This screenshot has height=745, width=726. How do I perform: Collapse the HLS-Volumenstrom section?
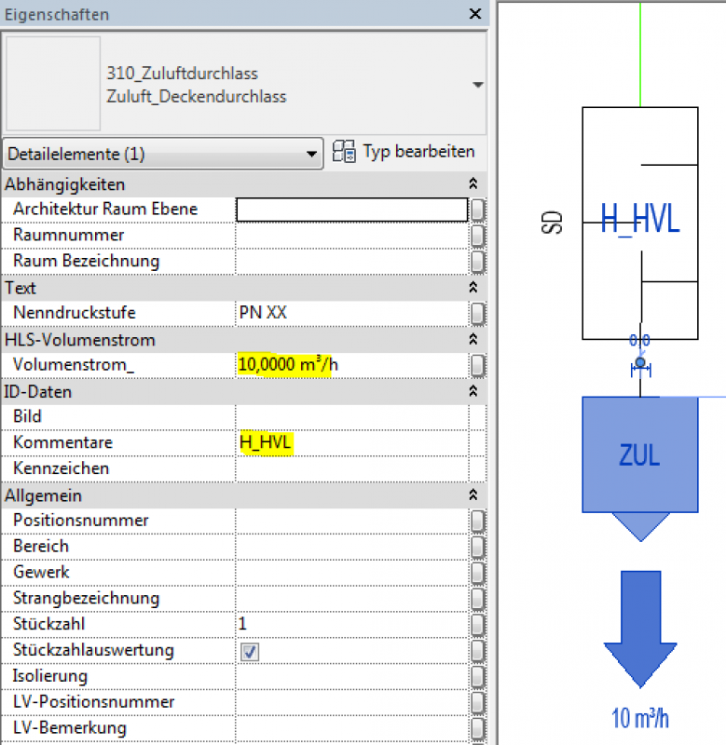[x=473, y=340]
